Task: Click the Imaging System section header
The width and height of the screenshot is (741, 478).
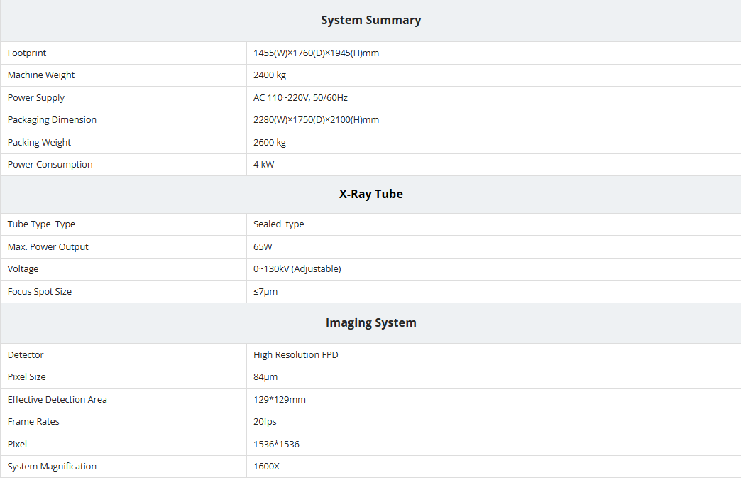Action: (x=370, y=323)
